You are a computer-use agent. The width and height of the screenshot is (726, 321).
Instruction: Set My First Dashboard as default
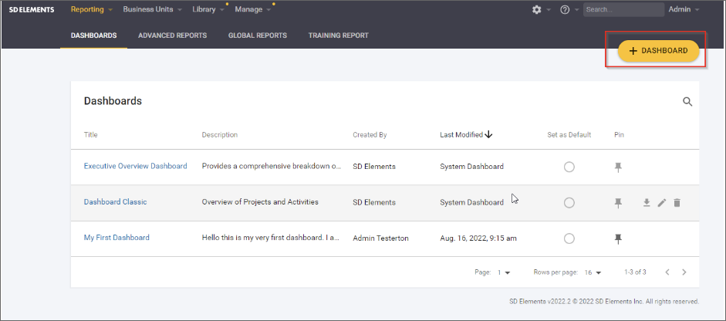(569, 239)
